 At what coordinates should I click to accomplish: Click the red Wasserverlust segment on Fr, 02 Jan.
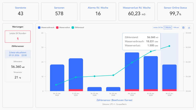(x=76, y=90)
